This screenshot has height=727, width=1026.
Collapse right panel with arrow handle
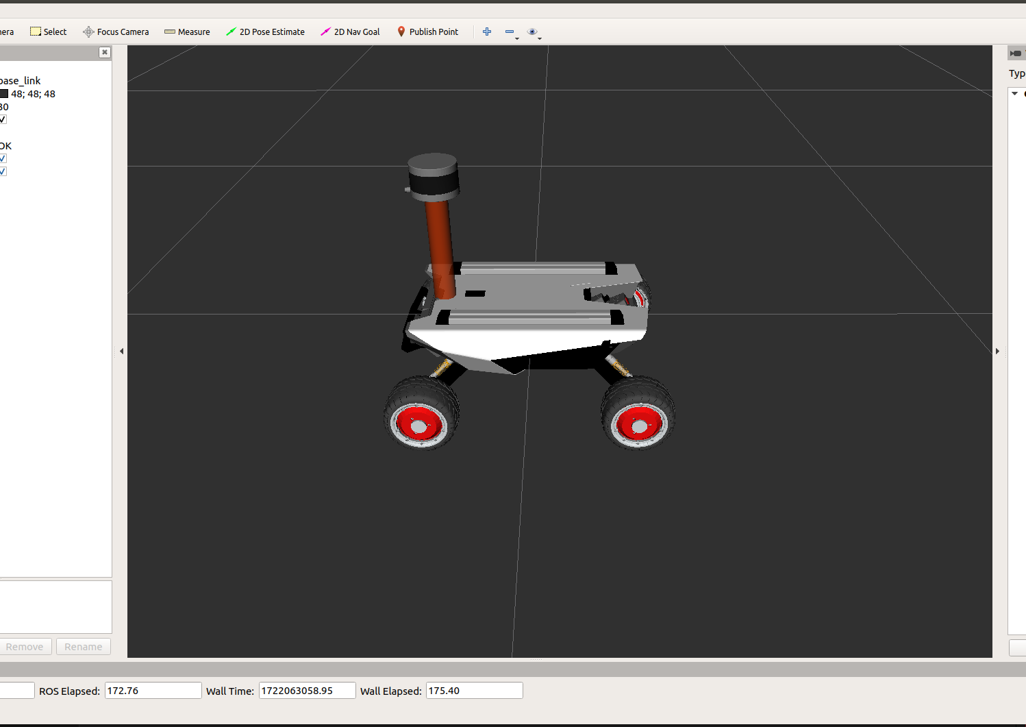coord(997,351)
